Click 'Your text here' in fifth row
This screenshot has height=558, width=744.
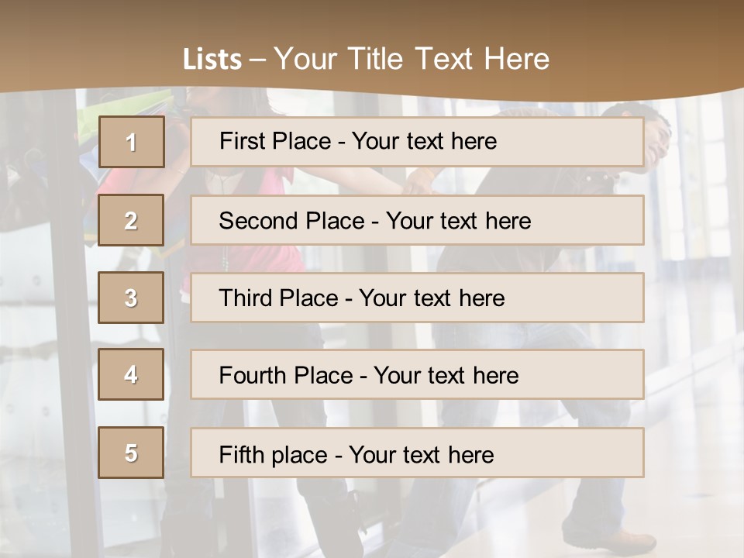coord(422,455)
